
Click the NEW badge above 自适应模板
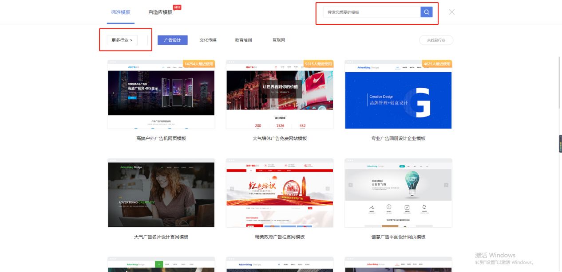177,7
